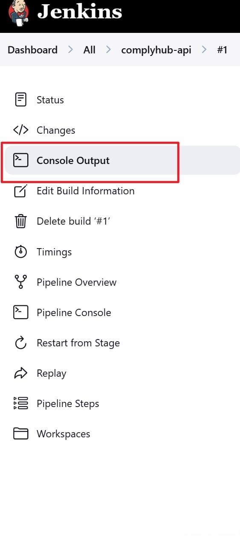The height and width of the screenshot is (536, 240).
Task: Click the Jenkins butler logo icon
Action: 18,12
